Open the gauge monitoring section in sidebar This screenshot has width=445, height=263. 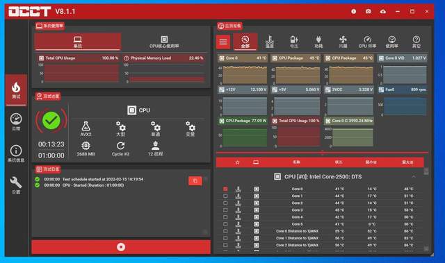coord(16,121)
